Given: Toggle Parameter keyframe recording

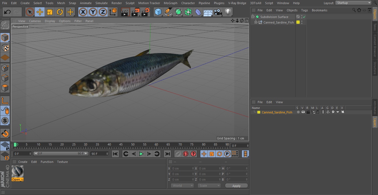Looking at the screenshot, I should pyautogui.click(x=227, y=154).
